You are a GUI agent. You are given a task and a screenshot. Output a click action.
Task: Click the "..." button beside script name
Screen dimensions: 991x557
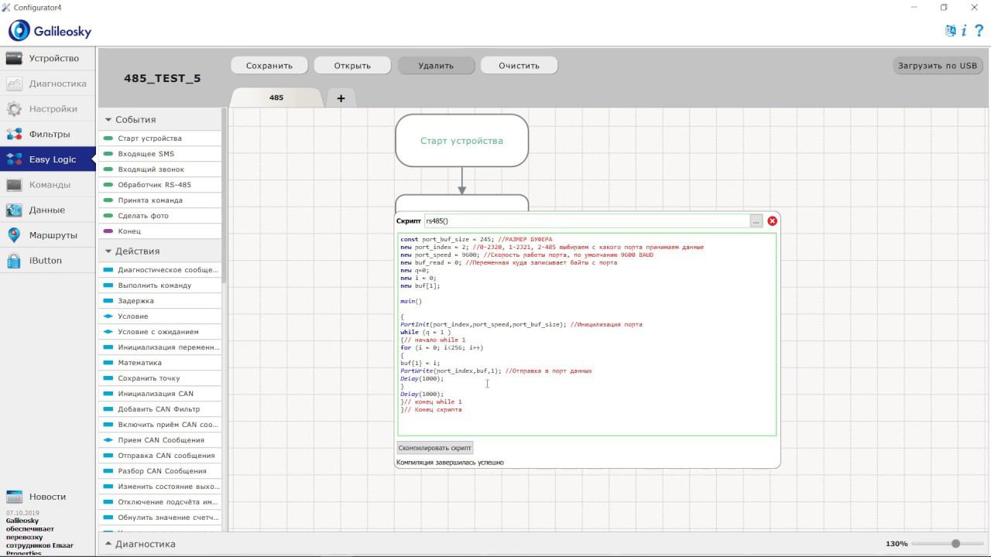(x=756, y=221)
